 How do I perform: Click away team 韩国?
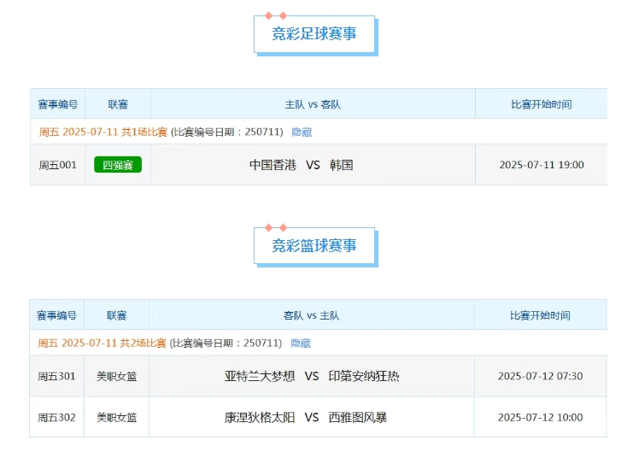[x=342, y=165]
